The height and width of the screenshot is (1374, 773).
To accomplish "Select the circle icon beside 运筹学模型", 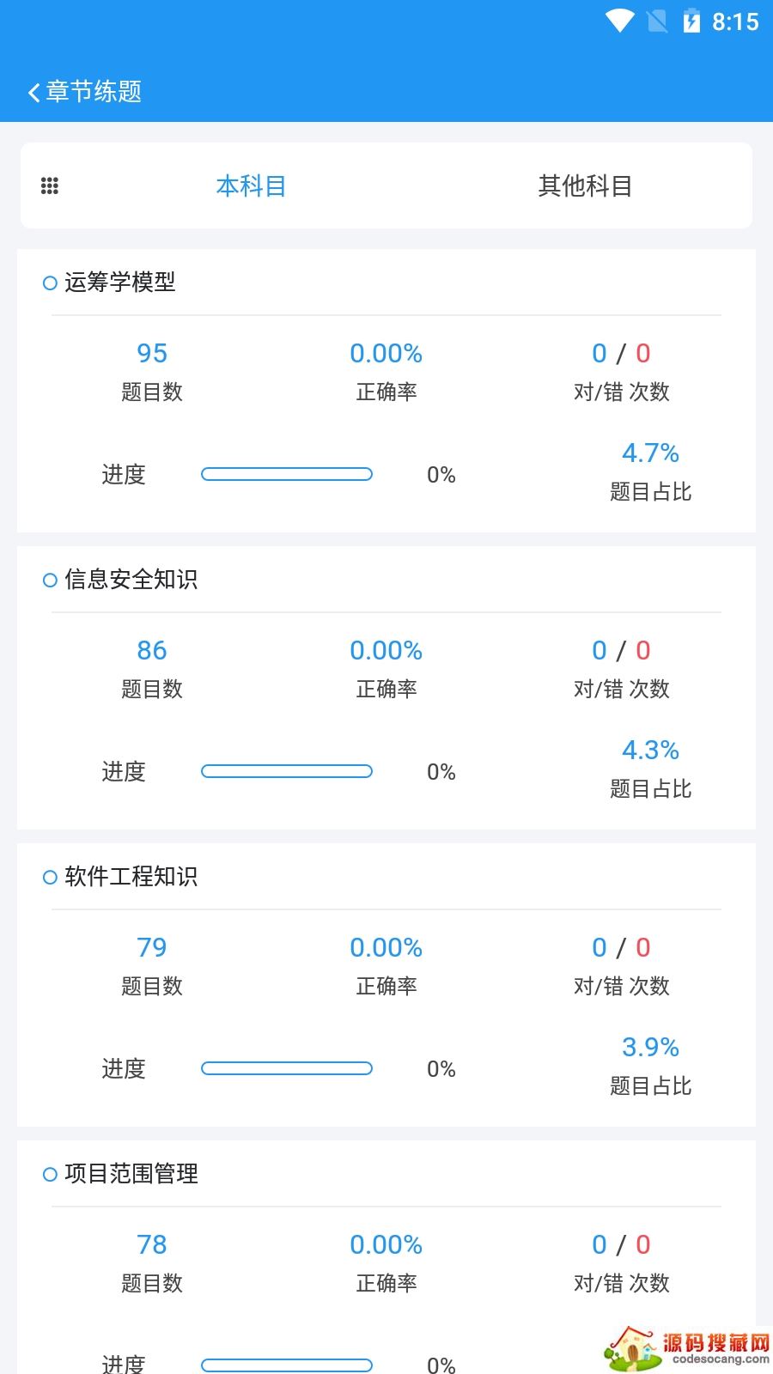I will (x=50, y=283).
